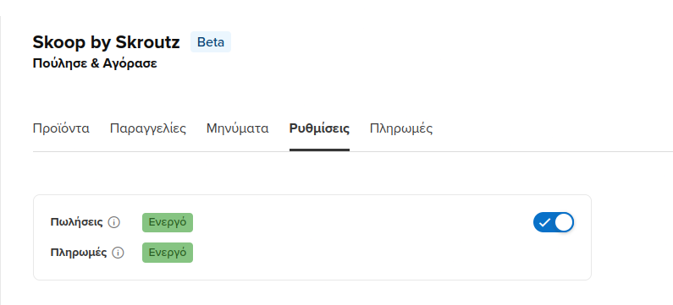Image resolution: width=673 pixels, height=305 pixels.
Task: Click the Ενεργό badge next to Πωλήσεις
Action: 168,222
